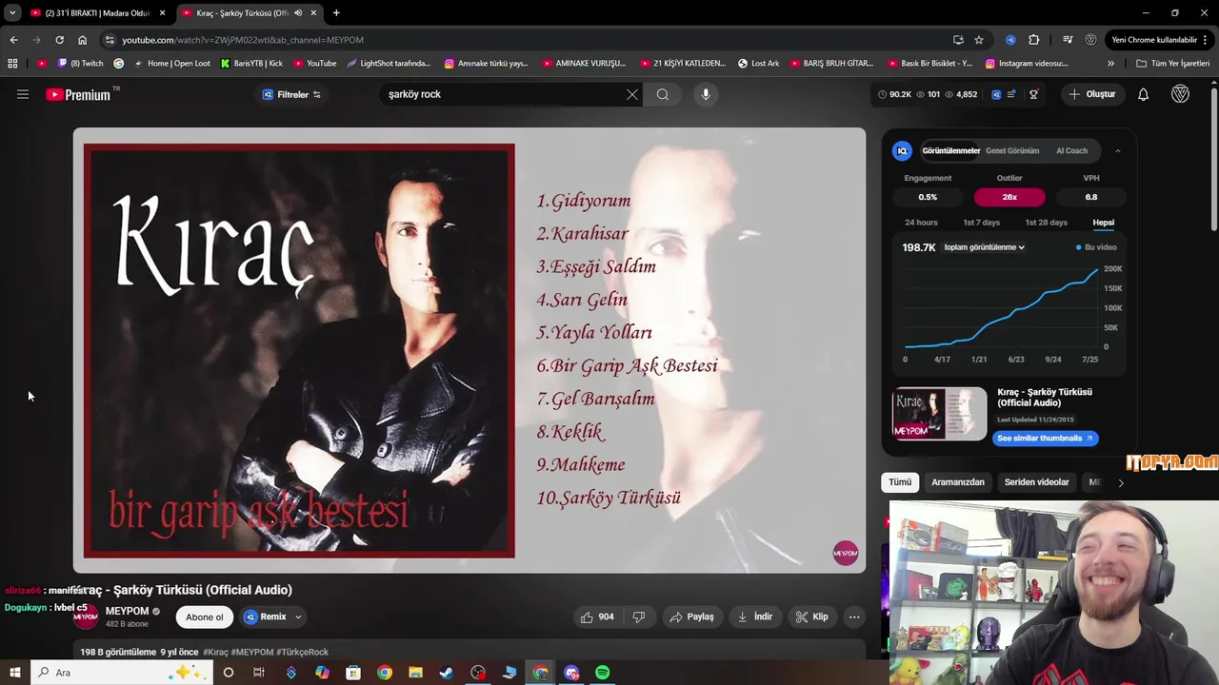
Task: Mute the playing tab via speaker icon
Action: [x=299, y=12]
